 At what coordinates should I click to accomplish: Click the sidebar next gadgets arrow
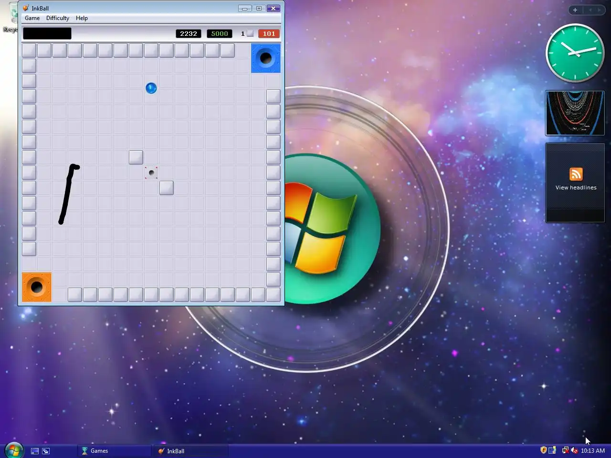point(600,10)
